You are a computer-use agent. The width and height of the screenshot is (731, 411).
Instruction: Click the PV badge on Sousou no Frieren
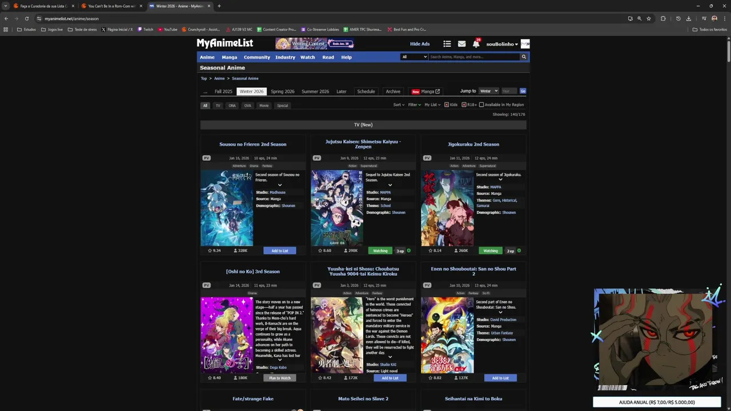pyautogui.click(x=207, y=158)
